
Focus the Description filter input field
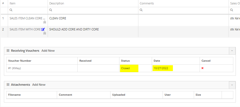point(93,10)
